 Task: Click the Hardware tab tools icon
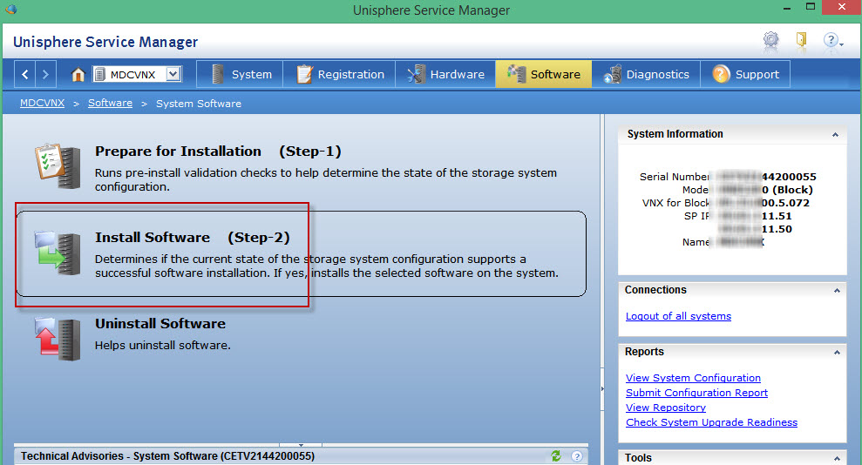click(416, 74)
